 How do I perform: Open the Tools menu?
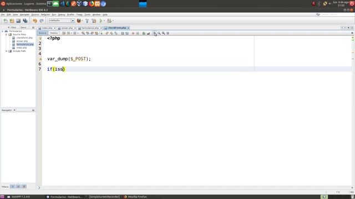coord(88,14)
